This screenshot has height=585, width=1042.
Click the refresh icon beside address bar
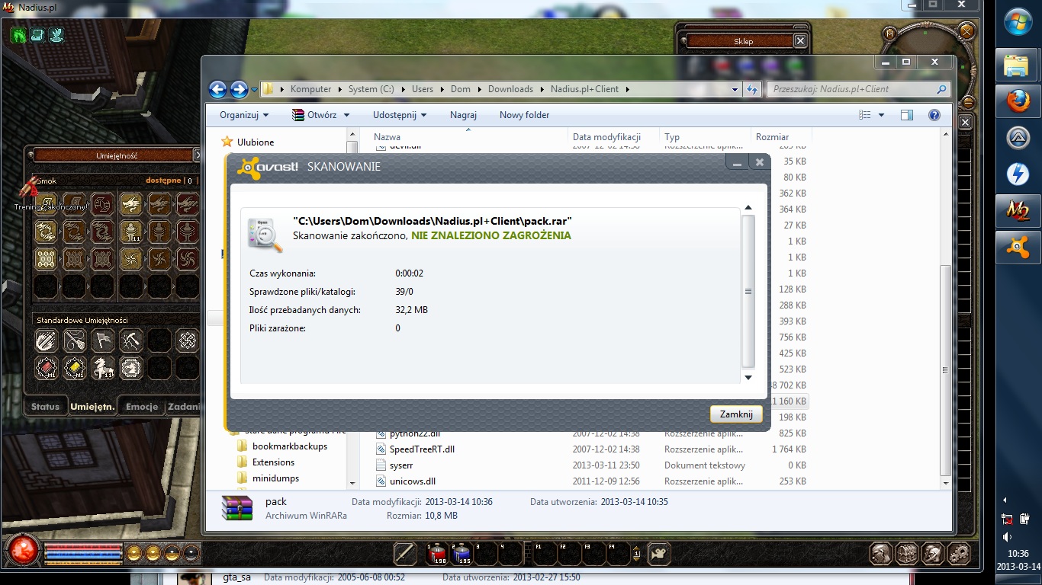pos(753,89)
